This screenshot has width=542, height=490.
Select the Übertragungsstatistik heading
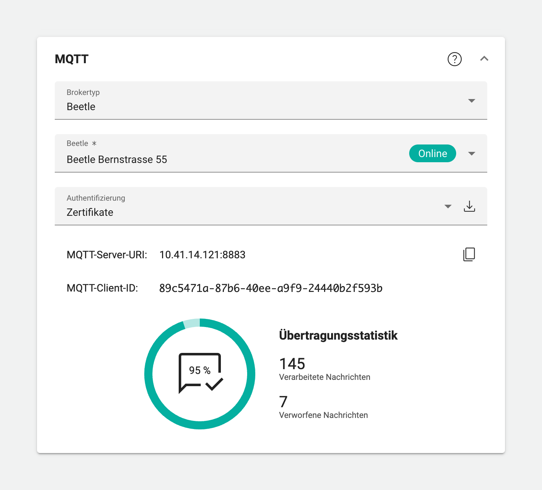pyautogui.click(x=338, y=335)
